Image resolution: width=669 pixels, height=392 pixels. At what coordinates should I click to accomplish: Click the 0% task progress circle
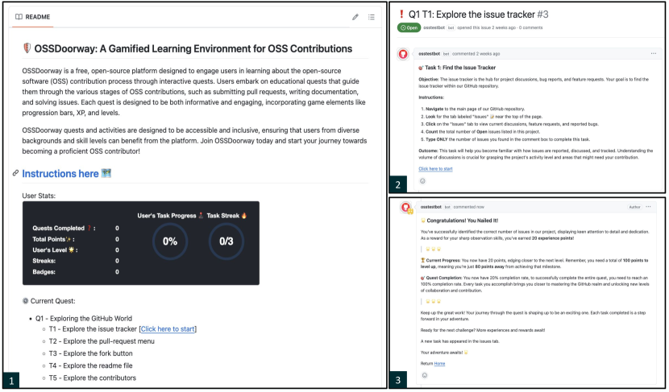(170, 241)
